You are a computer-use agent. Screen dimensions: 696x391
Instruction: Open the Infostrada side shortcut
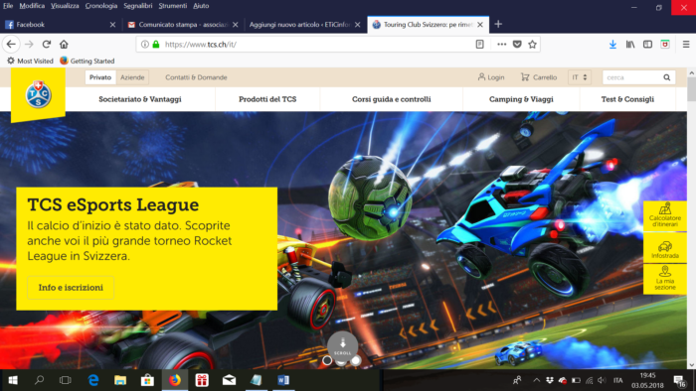tap(664, 249)
